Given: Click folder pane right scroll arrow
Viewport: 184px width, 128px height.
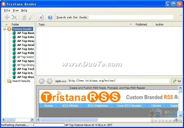Looking at the screenshot, I should tap(32, 119).
